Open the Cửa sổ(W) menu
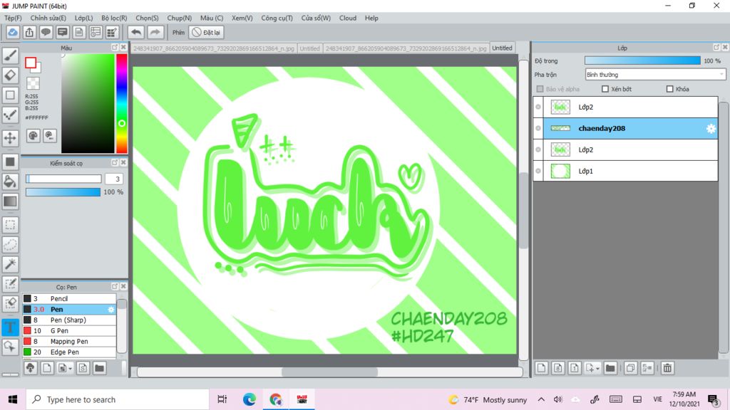The height and width of the screenshot is (410, 730). [316, 18]
